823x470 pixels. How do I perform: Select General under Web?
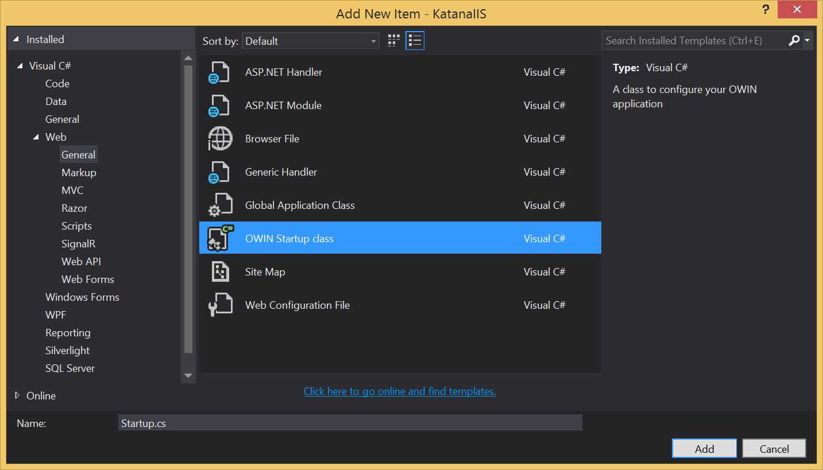coord(79,155)
